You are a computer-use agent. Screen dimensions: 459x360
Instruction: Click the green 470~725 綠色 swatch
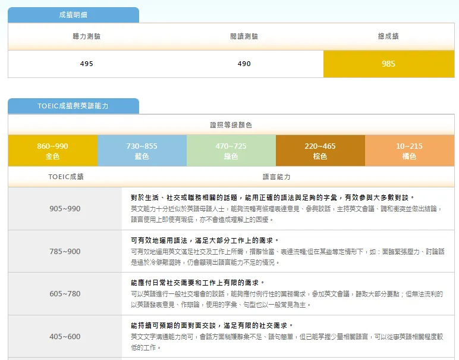click(231, 151)
